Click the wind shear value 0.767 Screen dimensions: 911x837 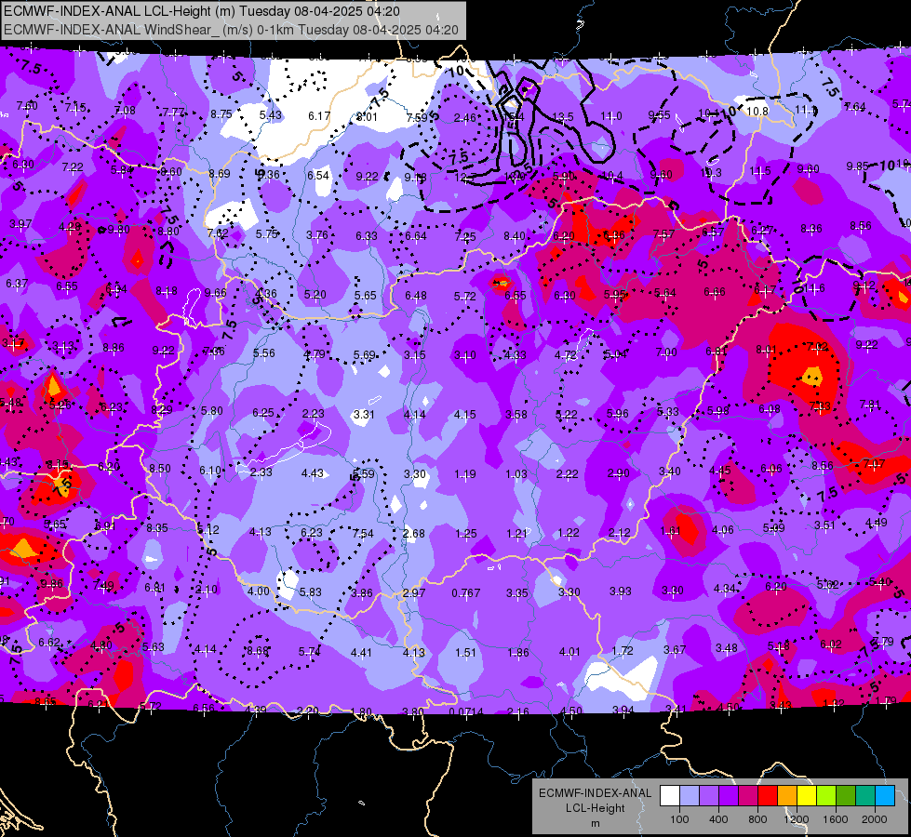[x=466, y=592]
